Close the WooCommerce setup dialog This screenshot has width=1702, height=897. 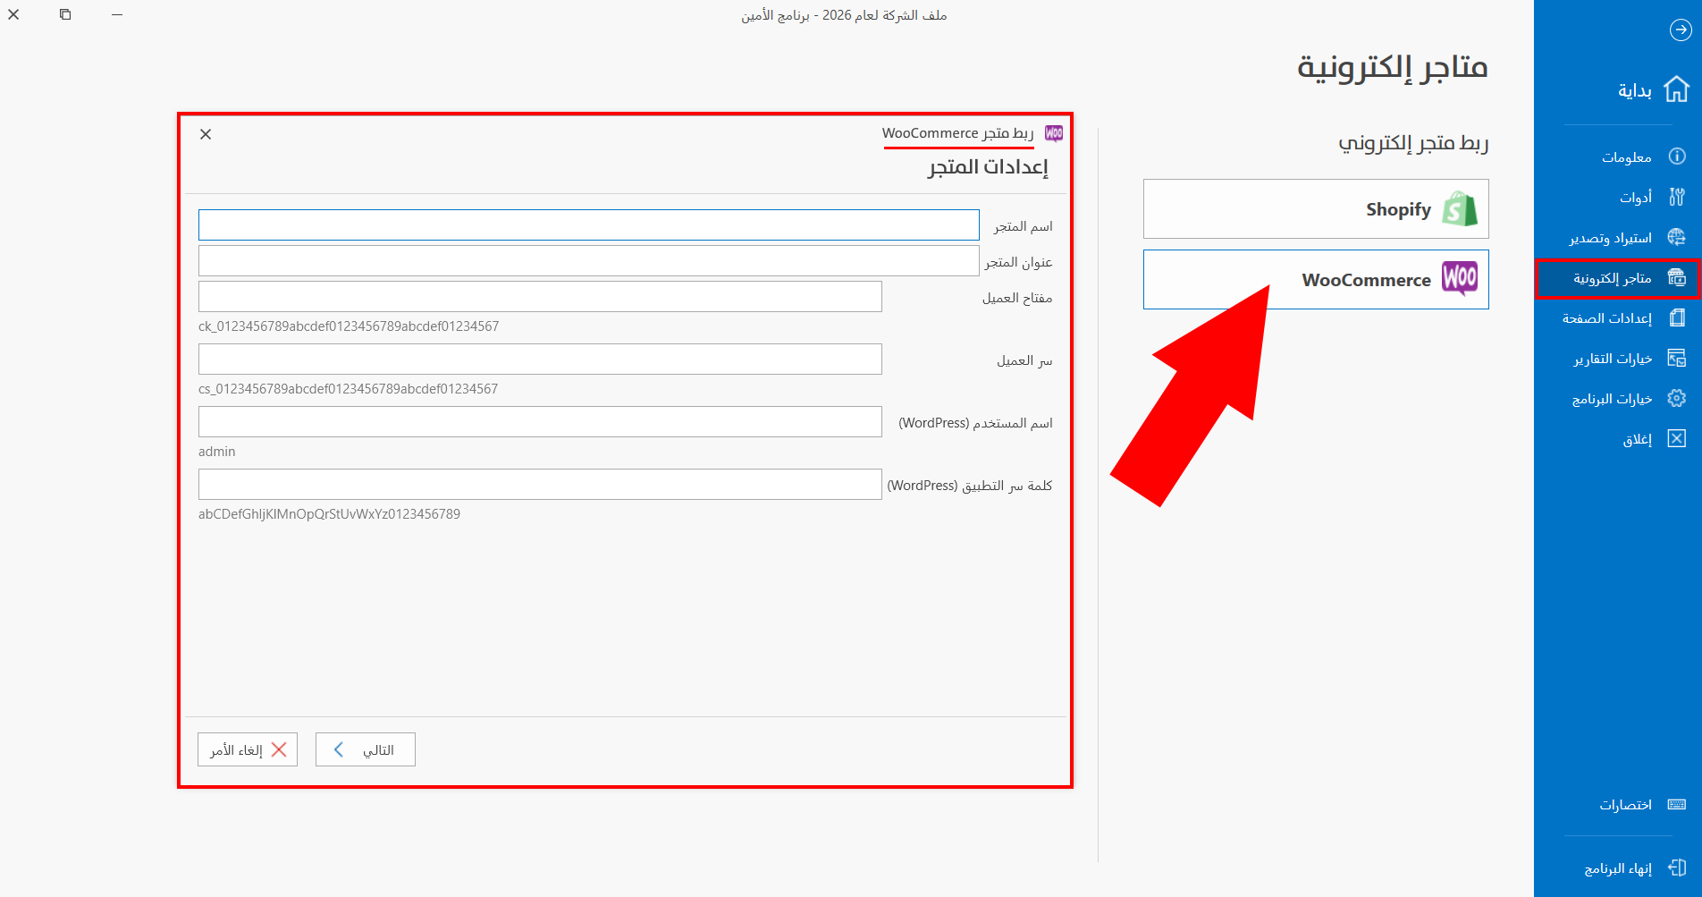(206, 134)
